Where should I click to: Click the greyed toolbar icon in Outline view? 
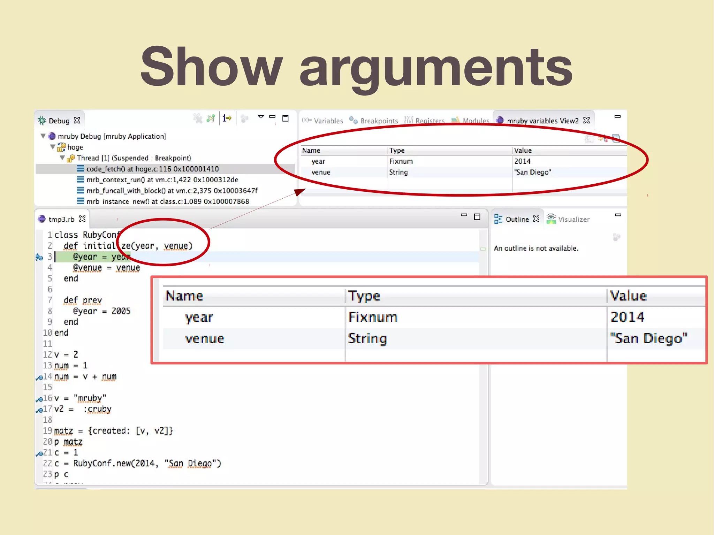616,237
